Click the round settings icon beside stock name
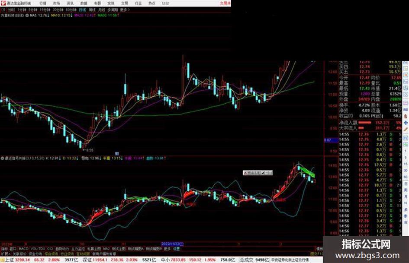409x263 pixels. pyautogui.click(x=27, y=16)
